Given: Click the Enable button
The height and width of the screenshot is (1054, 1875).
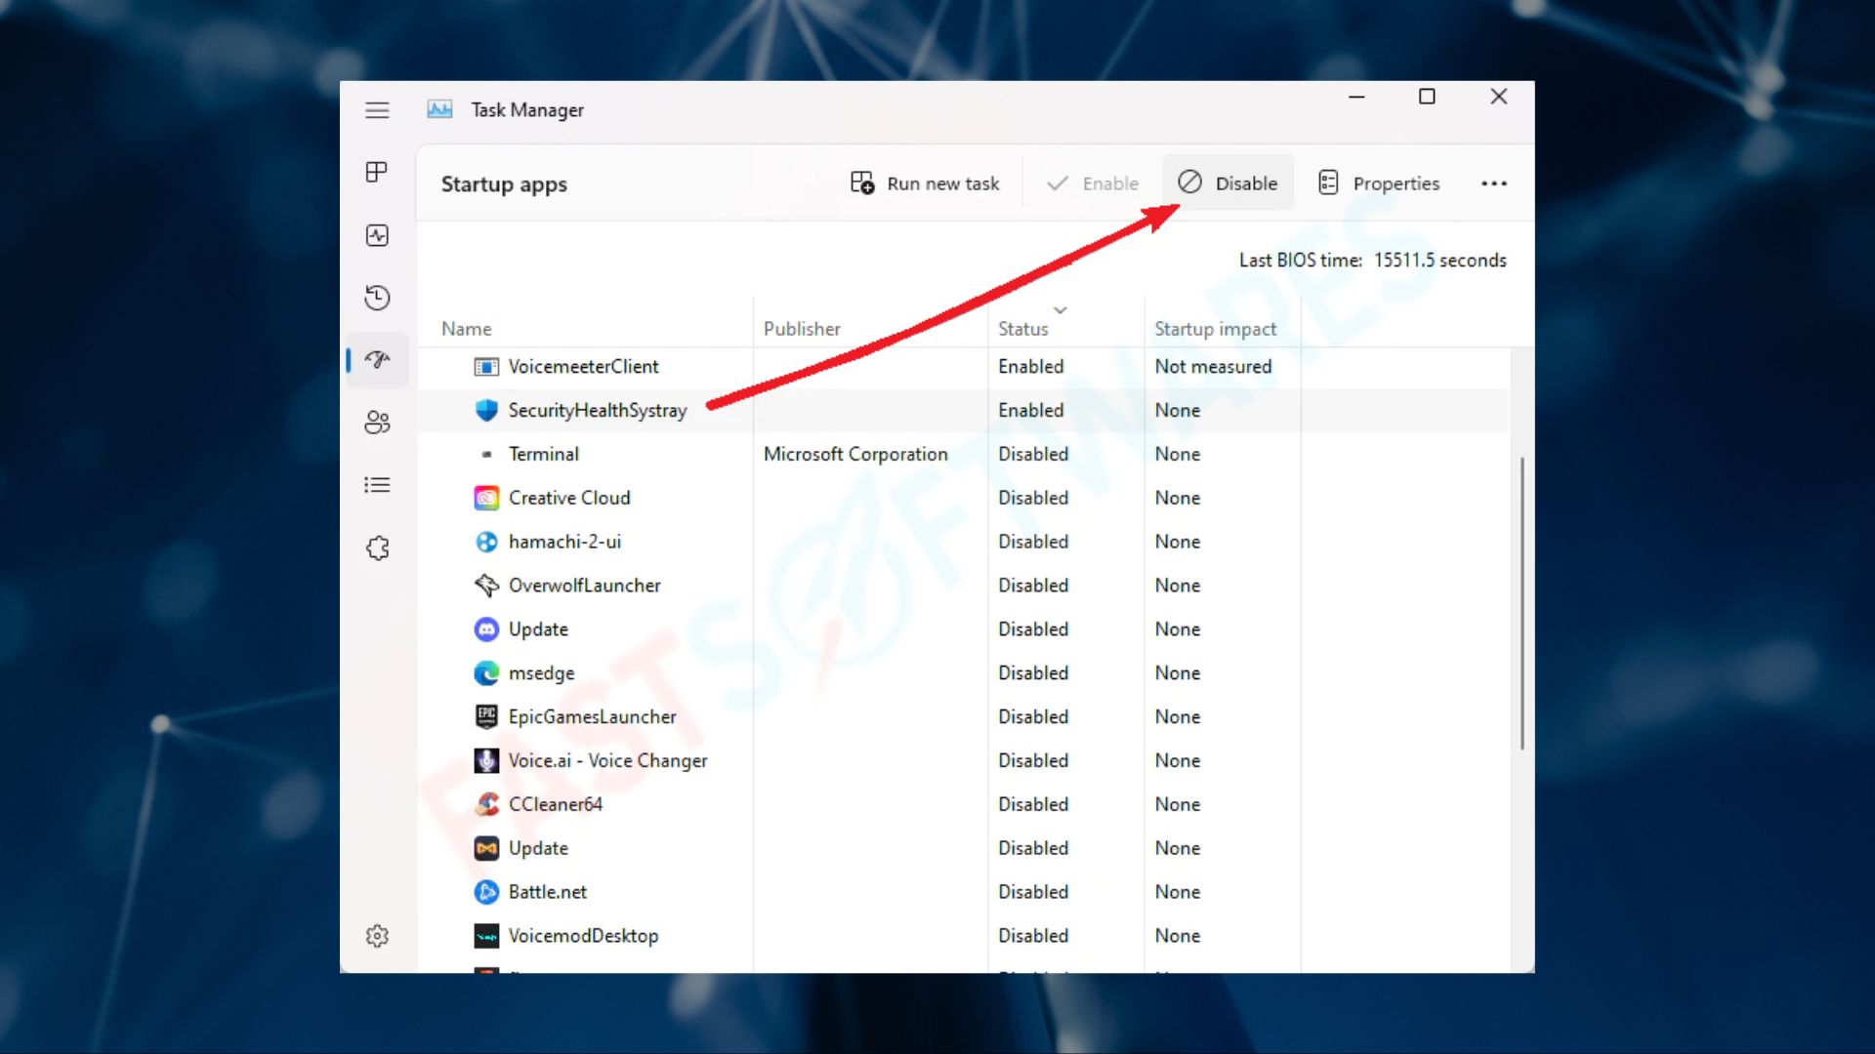Looking at the screenshot, I should (1092, 183).
